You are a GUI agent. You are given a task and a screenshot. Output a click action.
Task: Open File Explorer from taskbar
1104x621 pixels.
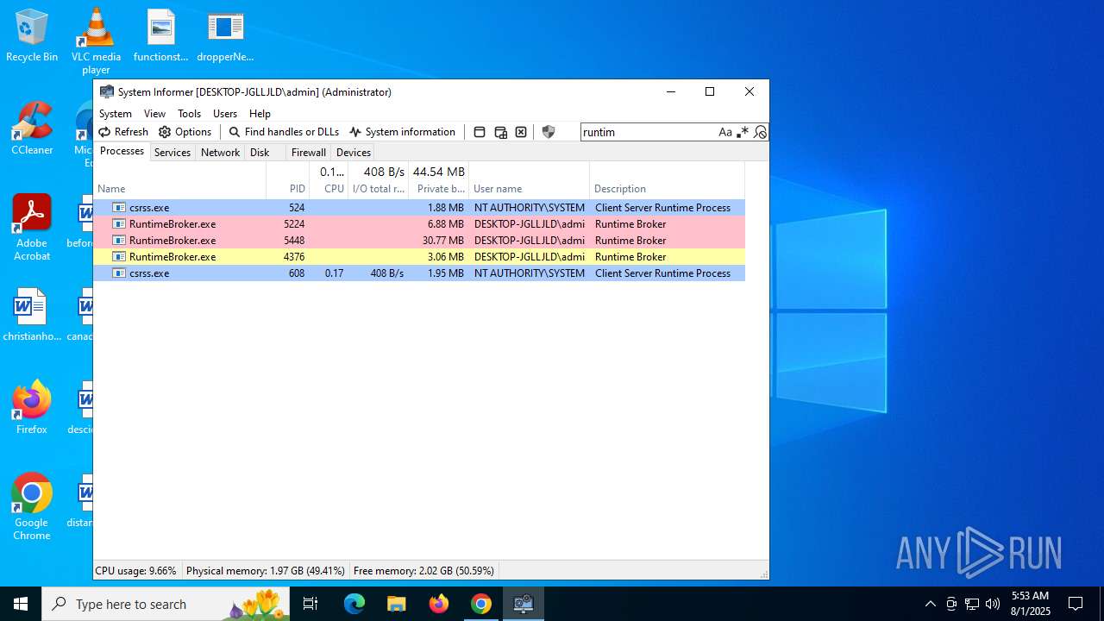(396, 604)
